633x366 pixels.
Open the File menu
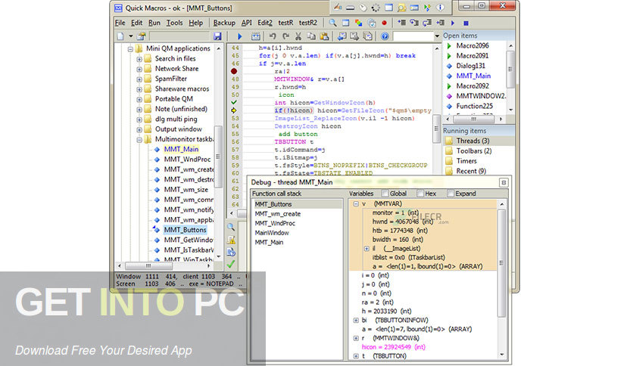120,23
